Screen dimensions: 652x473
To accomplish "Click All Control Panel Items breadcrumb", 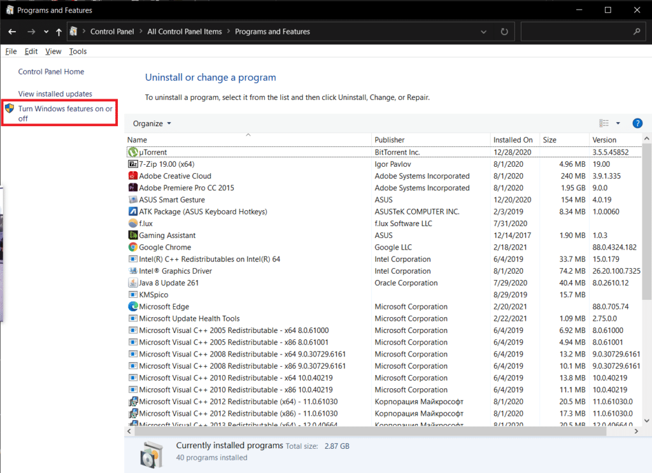I will pyautogui.click(x=185, y=32).
